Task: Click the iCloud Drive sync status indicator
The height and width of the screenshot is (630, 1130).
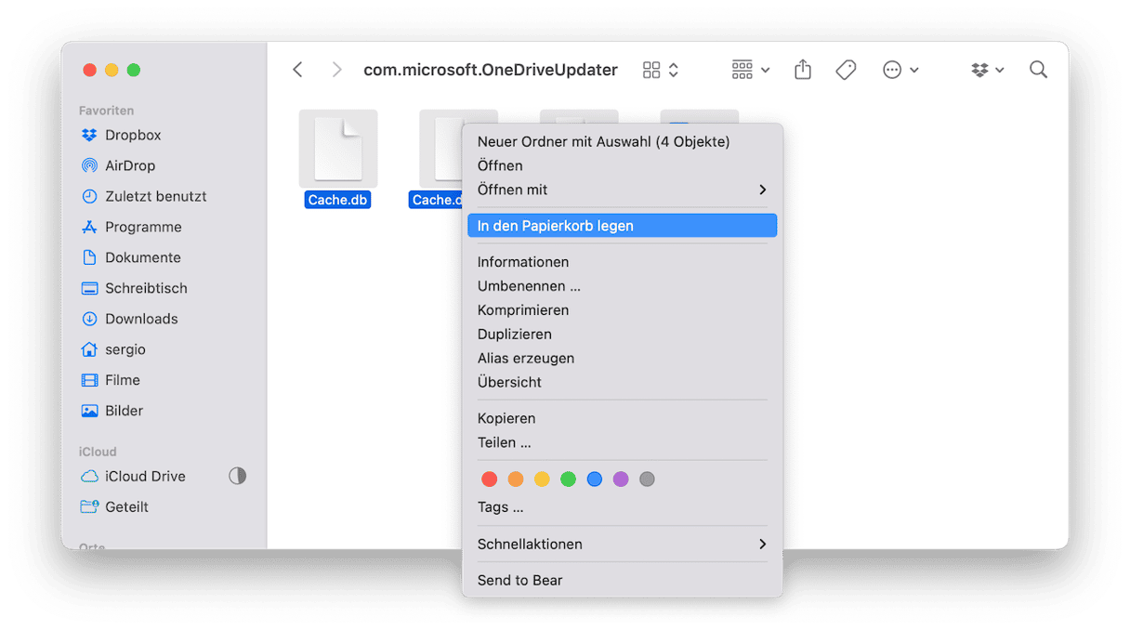Action: point(238,476)
